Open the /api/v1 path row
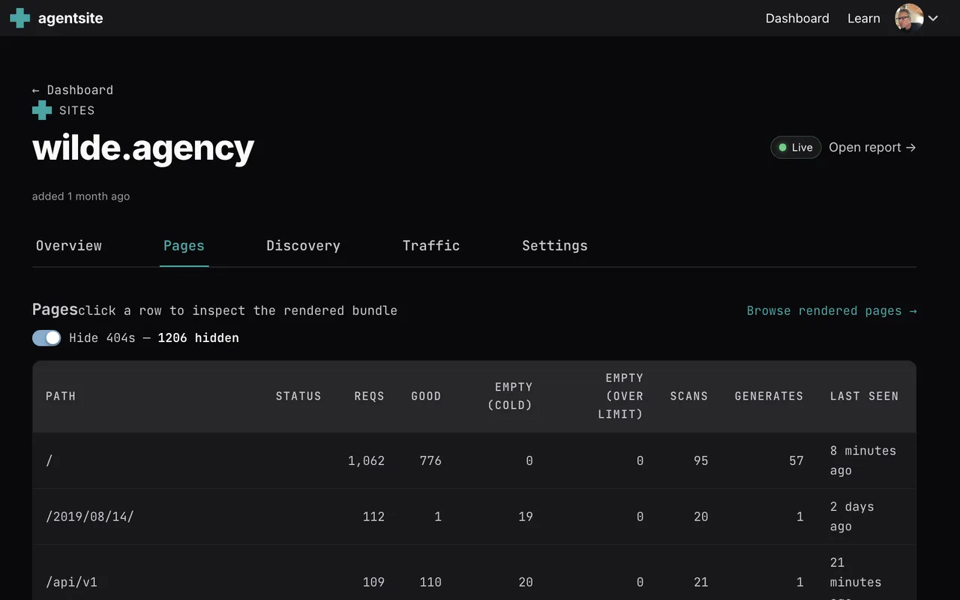Screen dimensions: 960x600 (474, 573)
